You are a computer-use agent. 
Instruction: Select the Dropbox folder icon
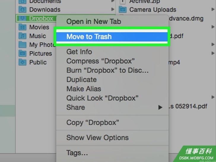[22, 18]
